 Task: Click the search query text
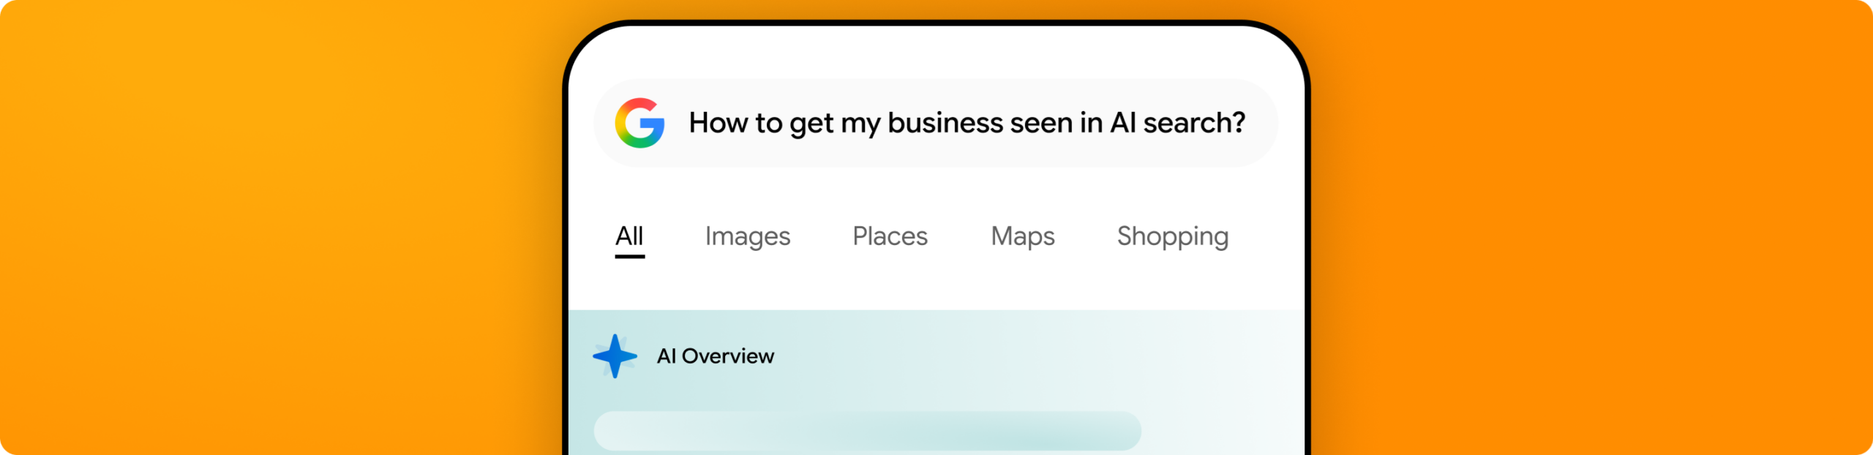coord(966,123)
